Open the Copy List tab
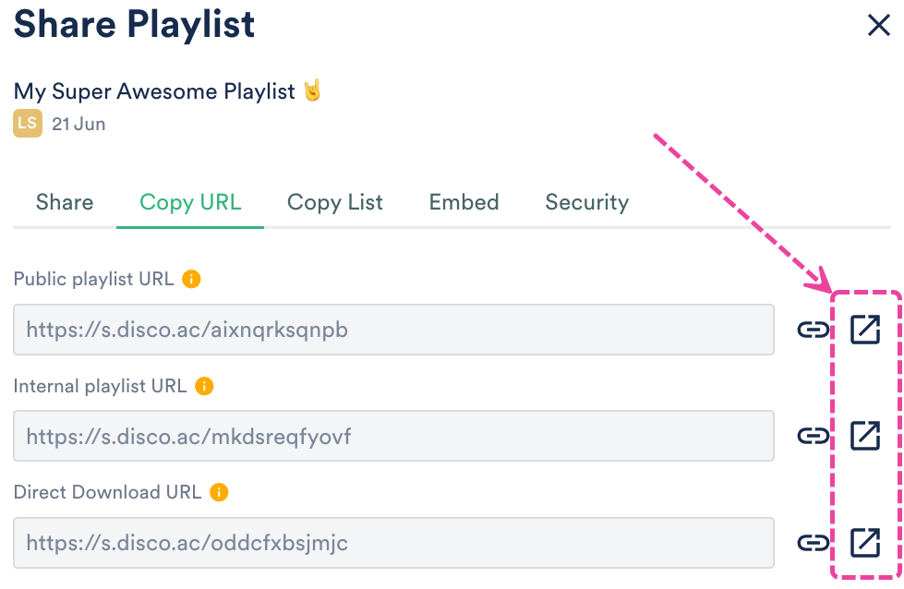 (334, 203)
